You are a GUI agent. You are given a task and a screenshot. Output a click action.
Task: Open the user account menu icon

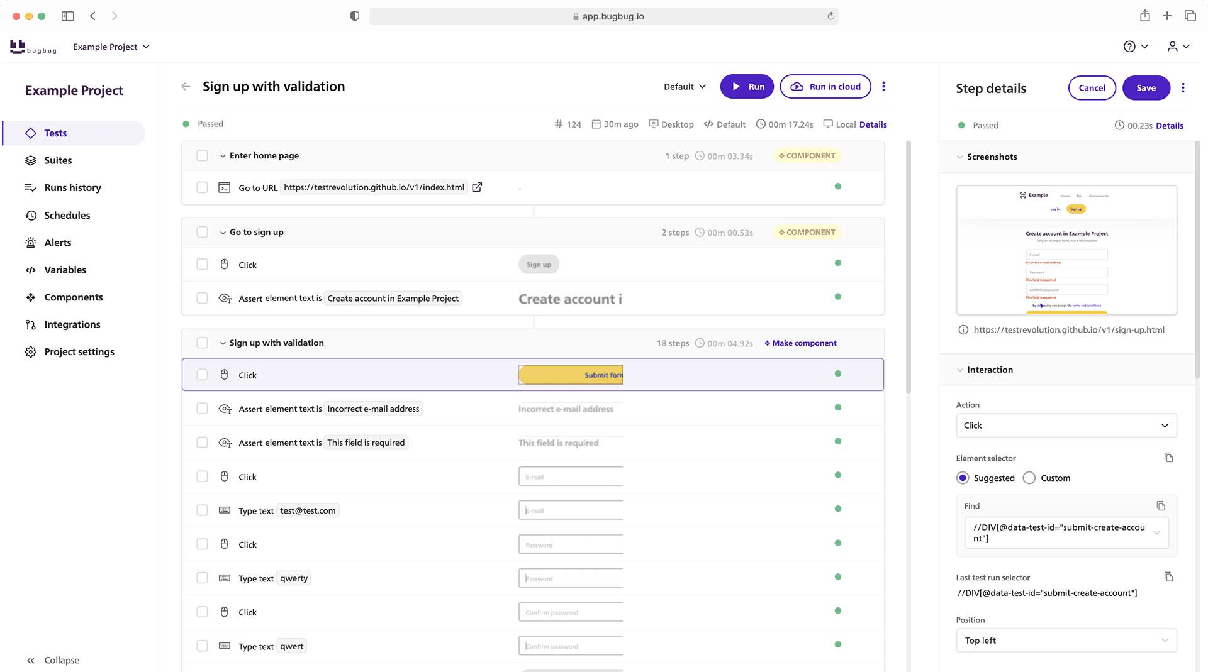1173,47
